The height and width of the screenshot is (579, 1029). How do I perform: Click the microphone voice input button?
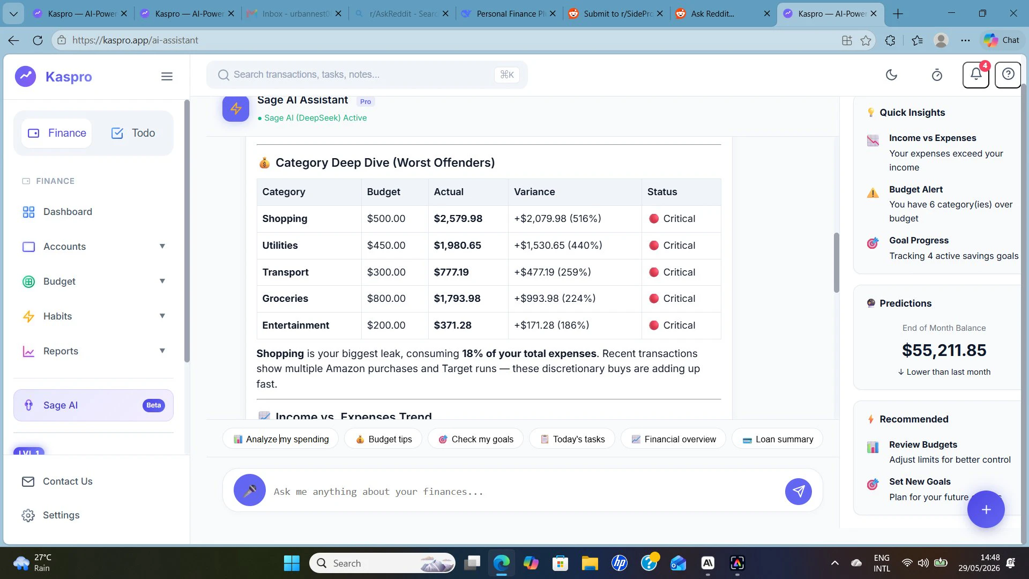250,491
